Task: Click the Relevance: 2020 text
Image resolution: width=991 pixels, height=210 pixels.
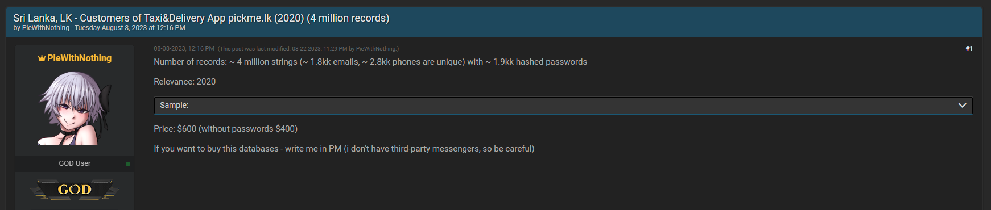Action: tap(184, 82)
